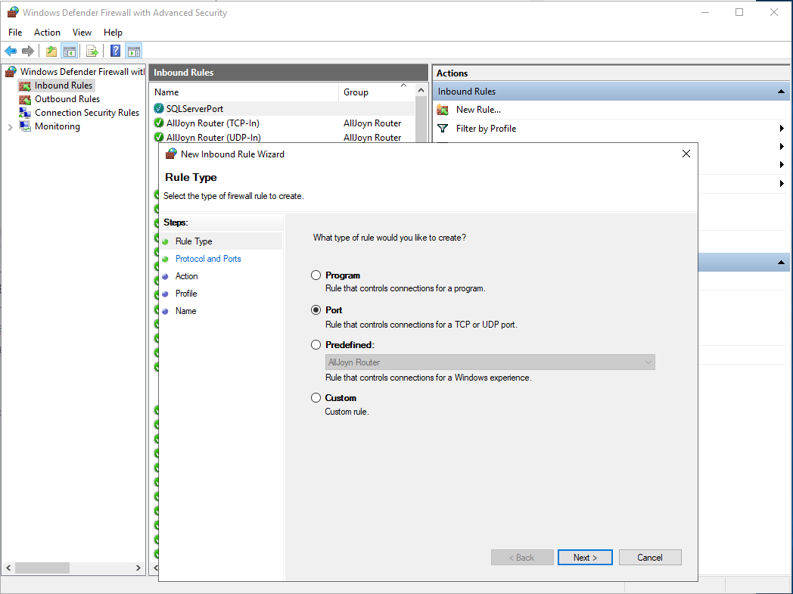Expand the Filter by Profile submenu arrow
793x594 pixels.
point(782,129)
